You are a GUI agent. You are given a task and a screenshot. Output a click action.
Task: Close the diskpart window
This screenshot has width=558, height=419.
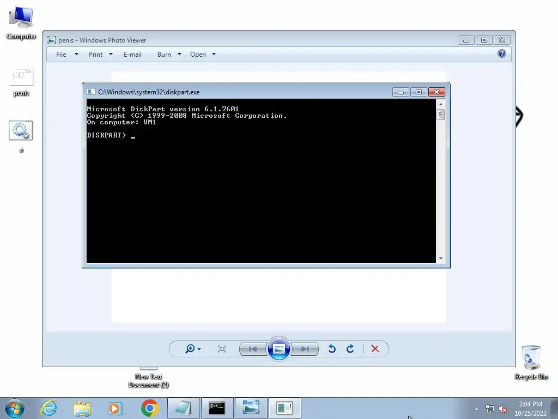tap(436, 92)
